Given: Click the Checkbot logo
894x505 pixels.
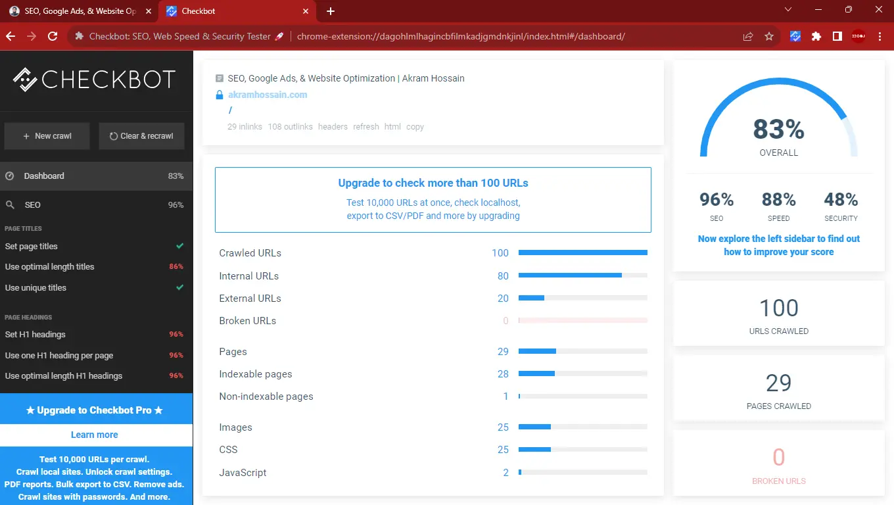Looking at the screenshot, I should coord(94,80).
